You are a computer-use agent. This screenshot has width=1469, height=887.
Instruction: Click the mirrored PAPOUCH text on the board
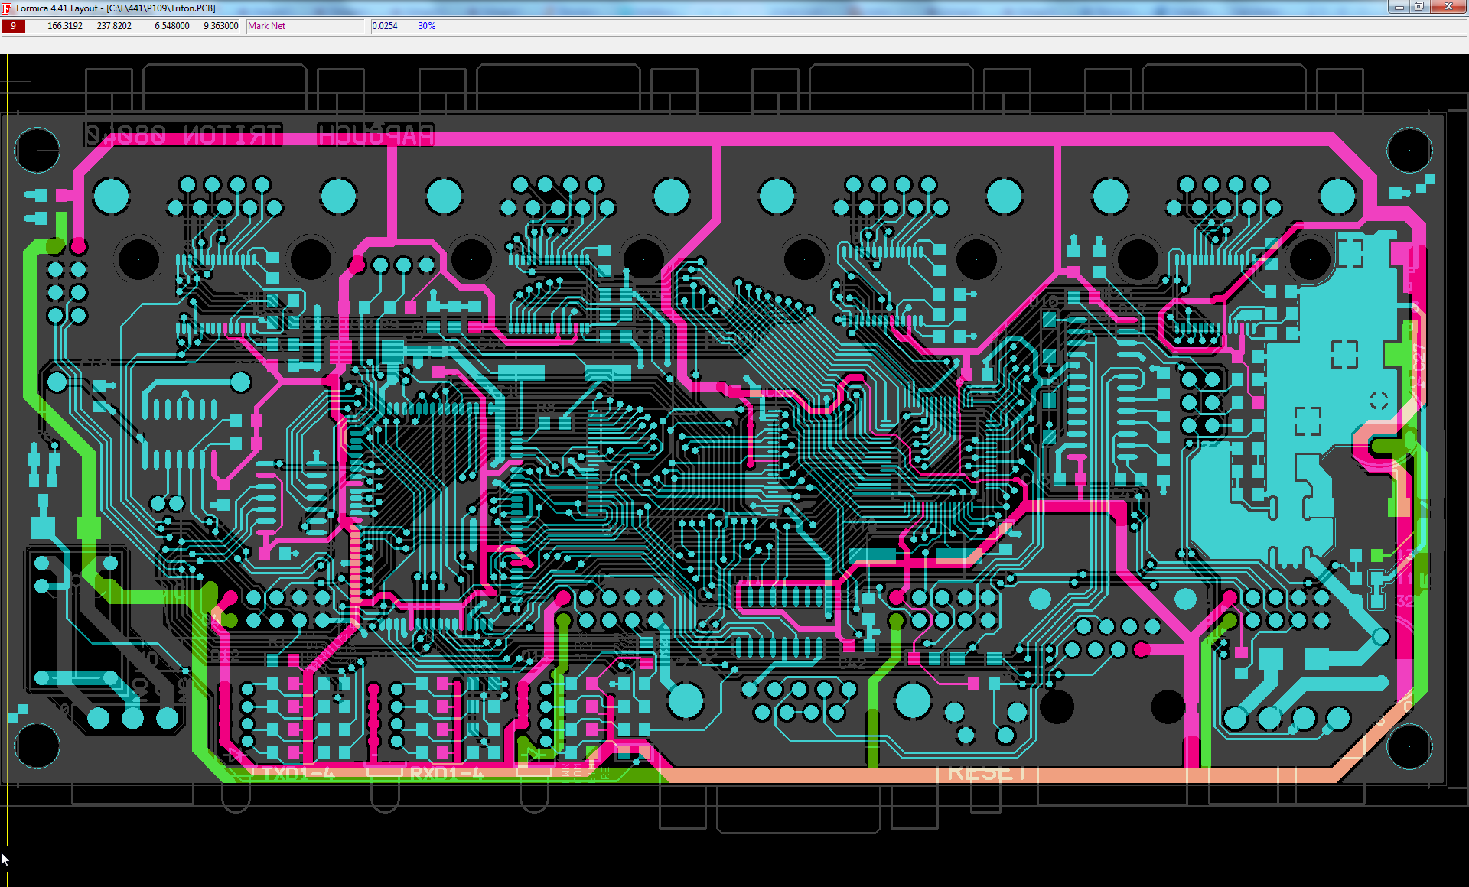pyautogui.click(x=376, y=135)
